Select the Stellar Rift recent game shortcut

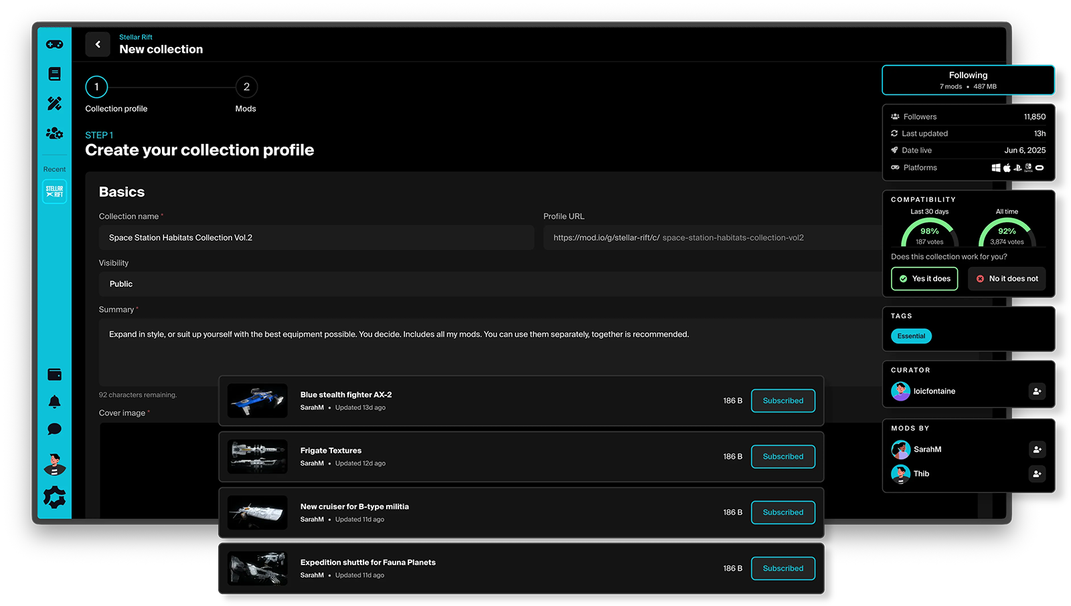[x=54, y=191]
